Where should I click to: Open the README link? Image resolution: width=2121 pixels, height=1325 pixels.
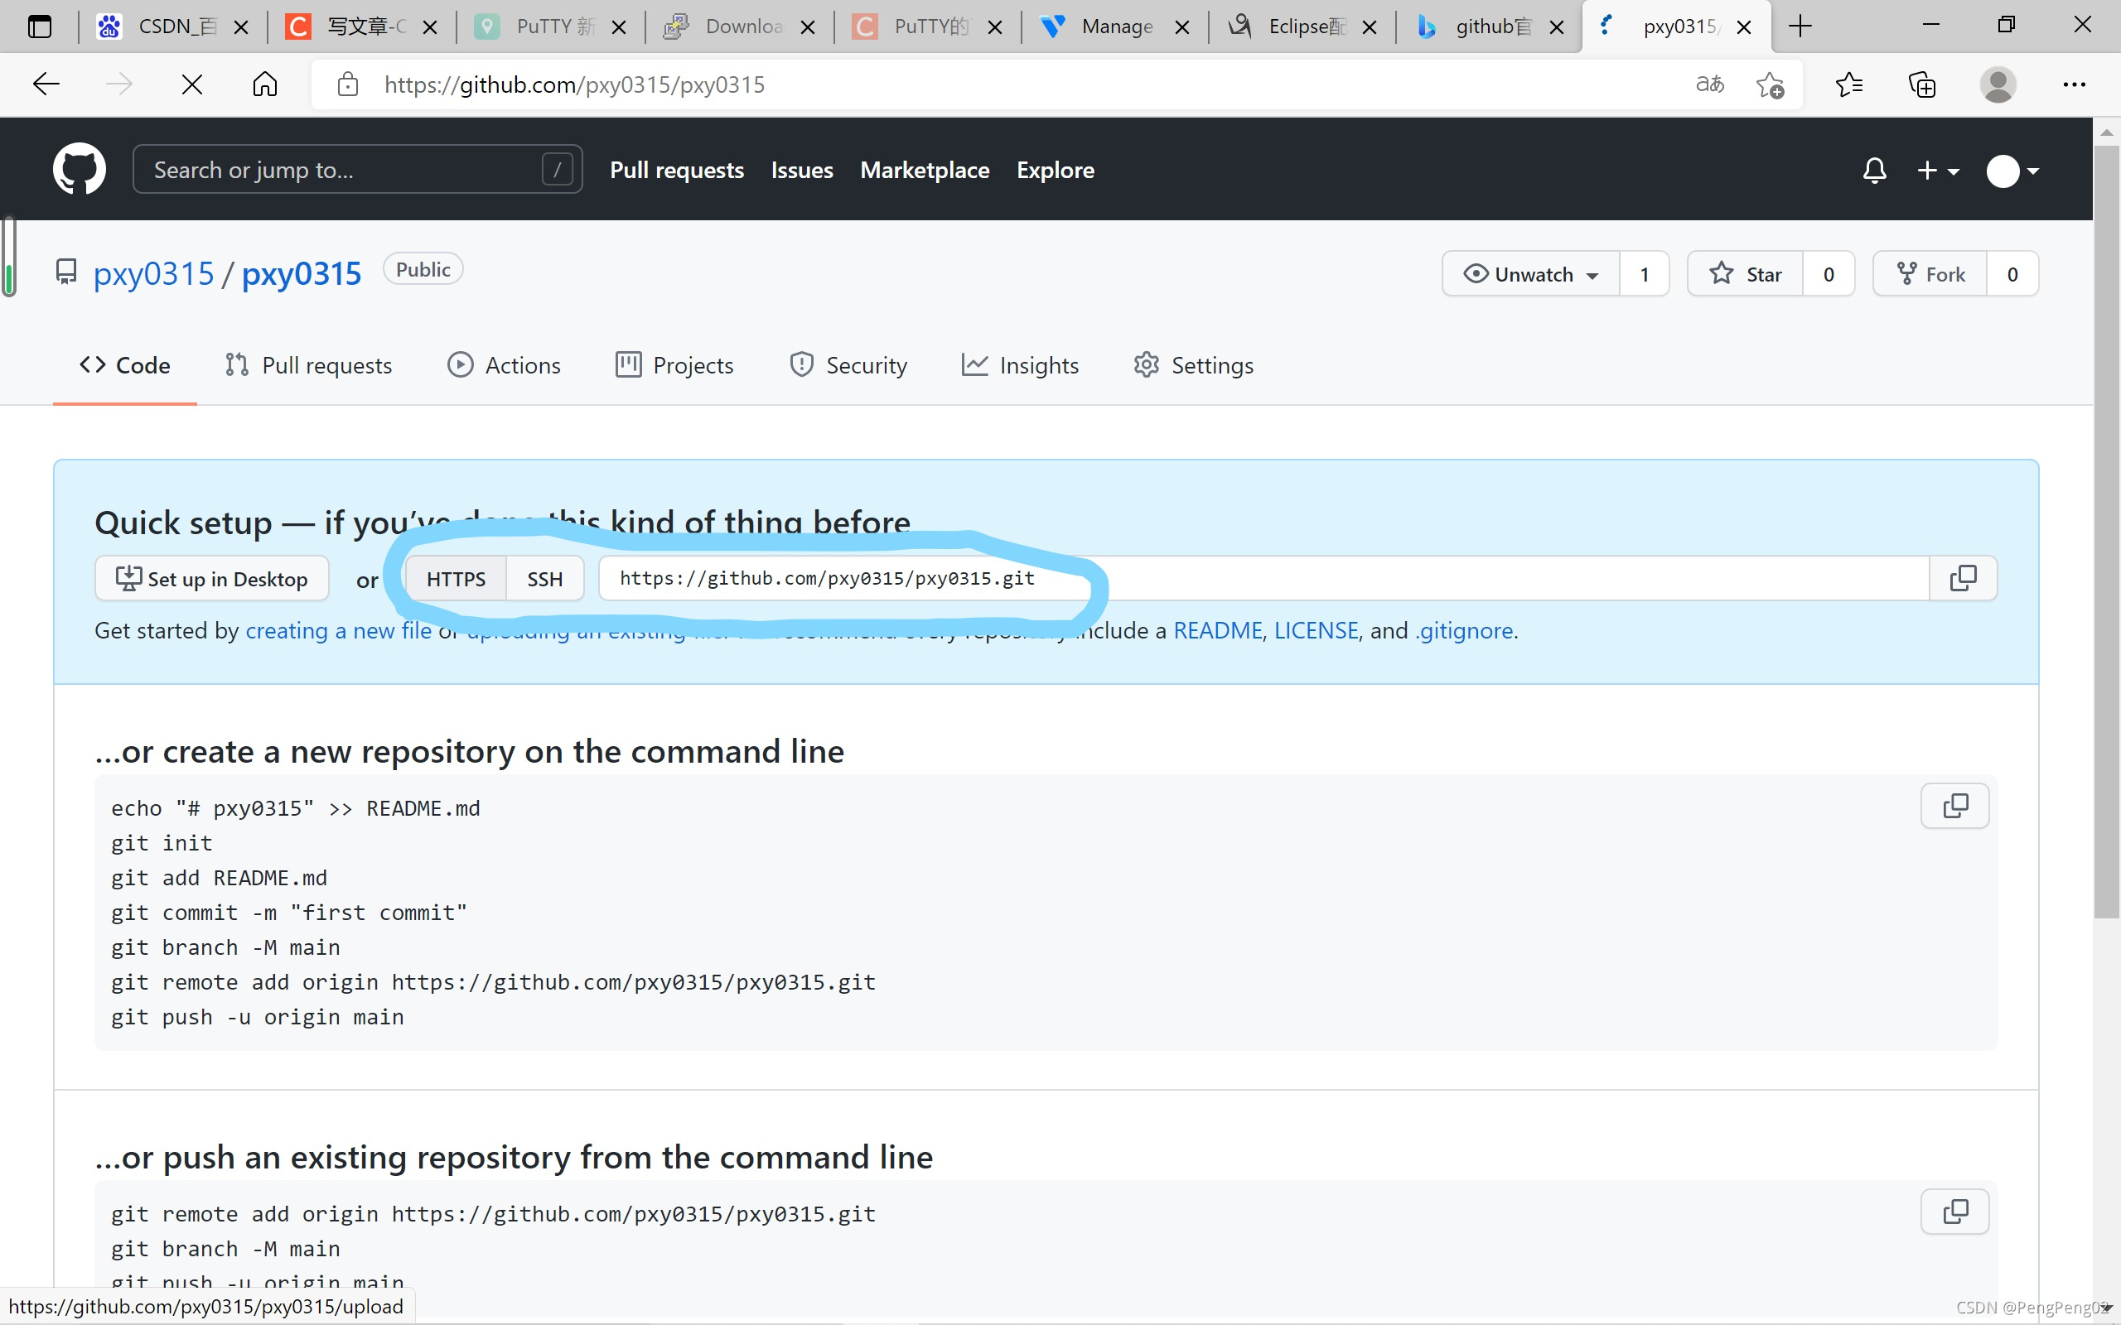coord(1216,631)
